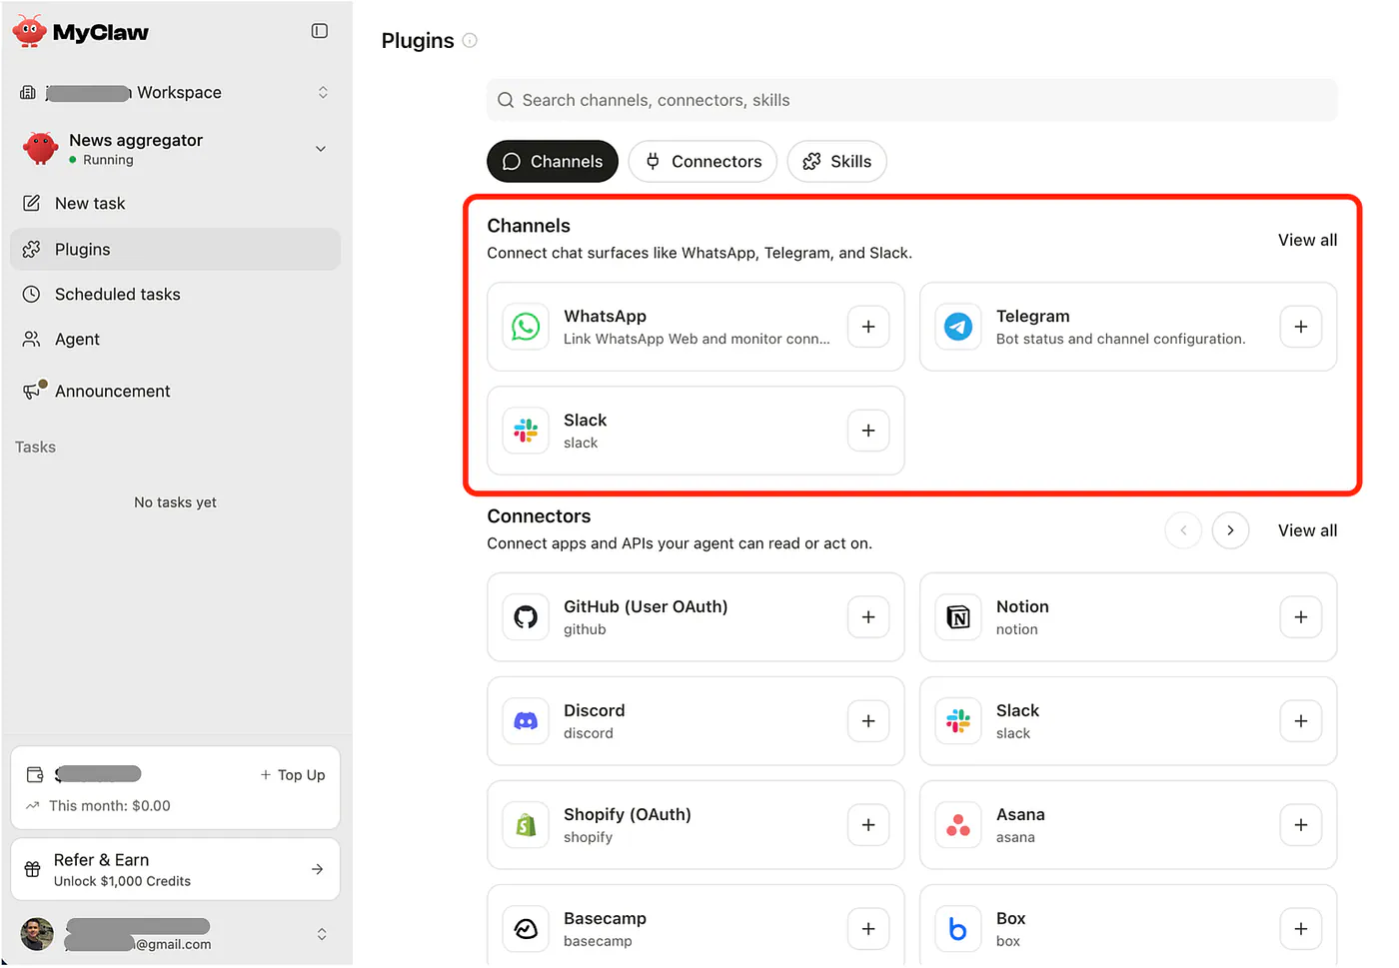Add the Box connector with plus button

1301,929
